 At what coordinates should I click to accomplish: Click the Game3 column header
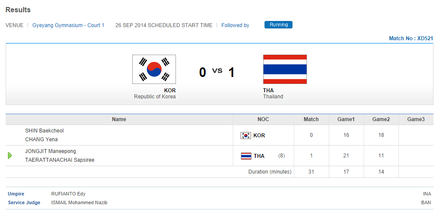pyautogui.click(x=416, y=119)
